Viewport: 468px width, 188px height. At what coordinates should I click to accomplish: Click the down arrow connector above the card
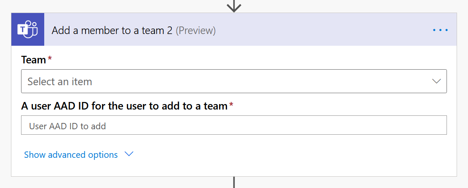tap(234, 6)
